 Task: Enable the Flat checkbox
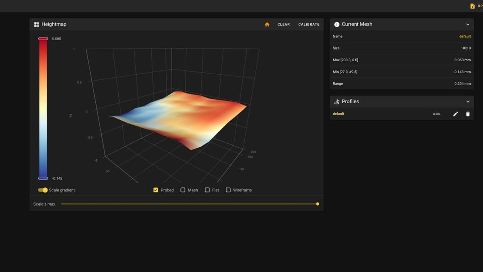[207, 190]
